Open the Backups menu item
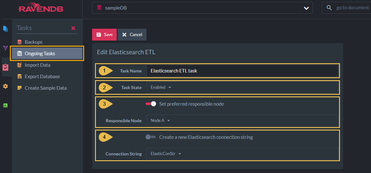Image resolution: width=371 pixels, height=173 pixels. point(47,42)
